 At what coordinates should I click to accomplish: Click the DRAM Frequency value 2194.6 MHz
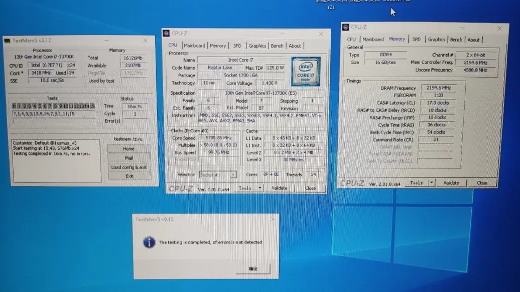coord(438,88)
